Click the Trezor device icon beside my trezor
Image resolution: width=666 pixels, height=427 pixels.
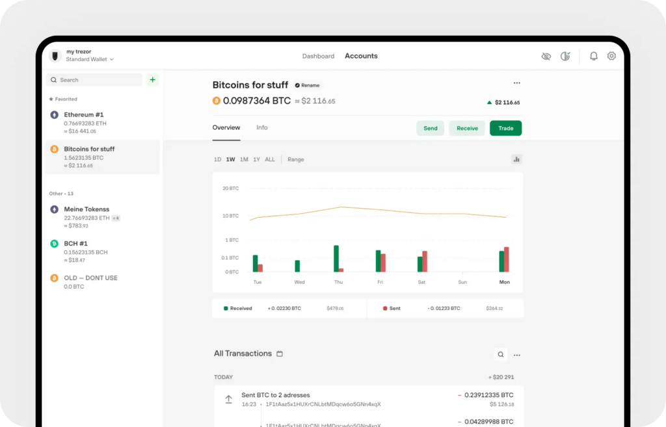pos(55,55)
